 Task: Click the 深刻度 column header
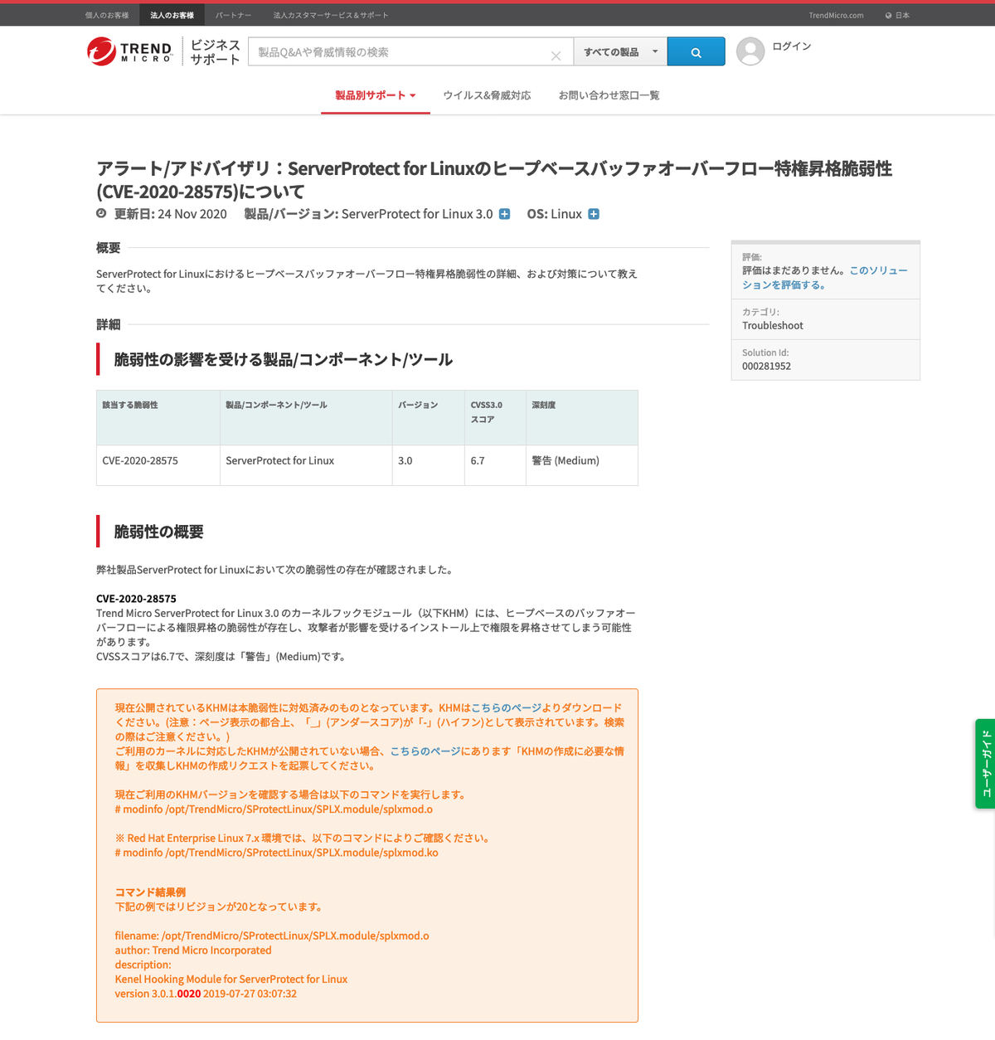(581, 418)
